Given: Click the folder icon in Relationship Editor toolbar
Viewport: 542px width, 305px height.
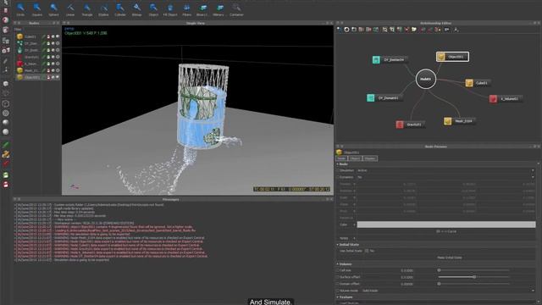Looking at the screenshot, I should tap(414, 30).
